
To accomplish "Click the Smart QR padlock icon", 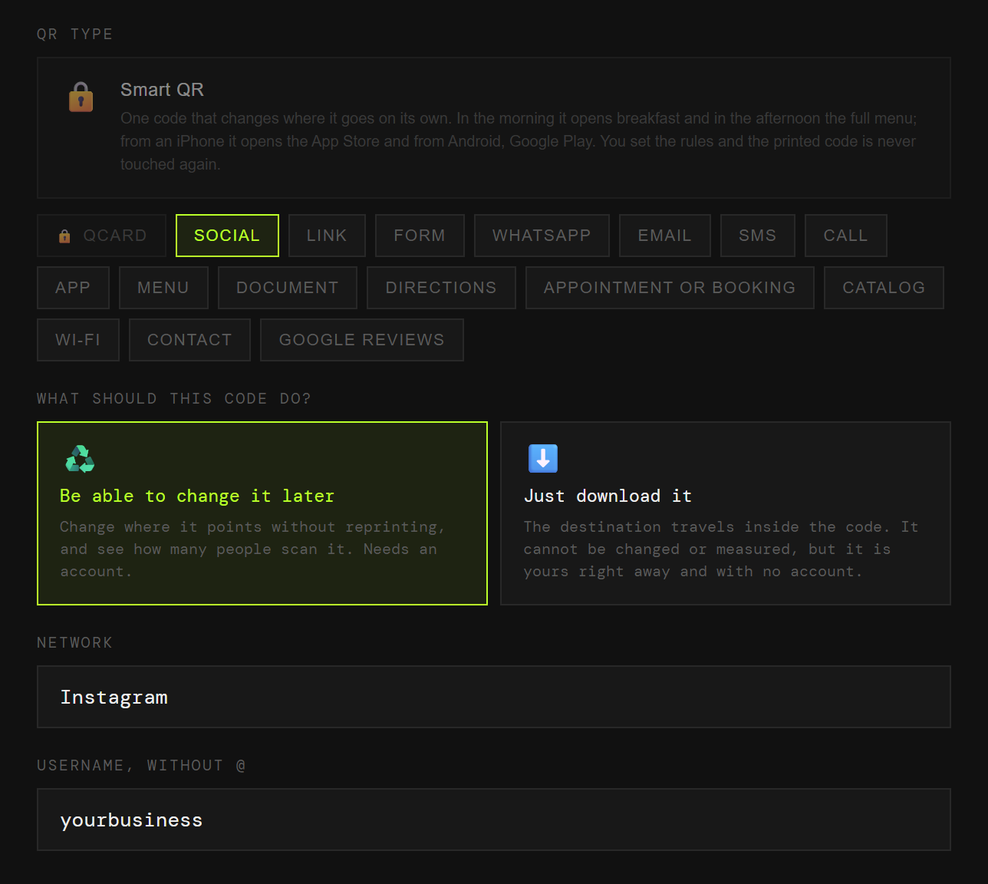I will tap(81, 97).
